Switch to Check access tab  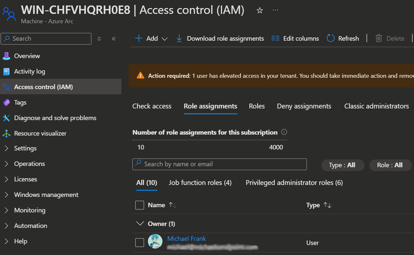[x=152, y=106]
